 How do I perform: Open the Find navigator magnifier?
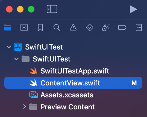pos(57,27)
